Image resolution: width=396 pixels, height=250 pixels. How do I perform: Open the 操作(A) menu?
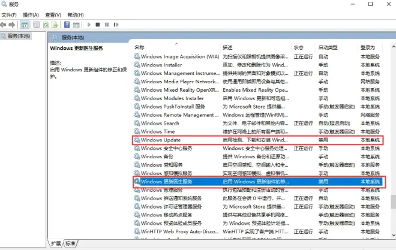click(31, 15)
